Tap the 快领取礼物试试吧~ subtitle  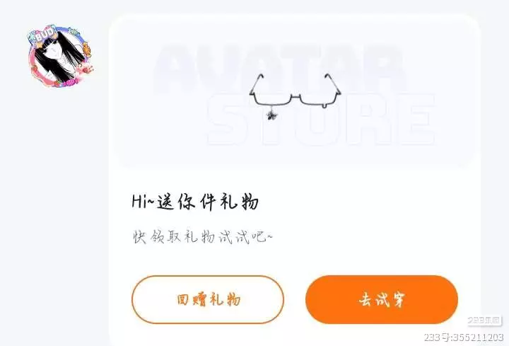(203, 237)
